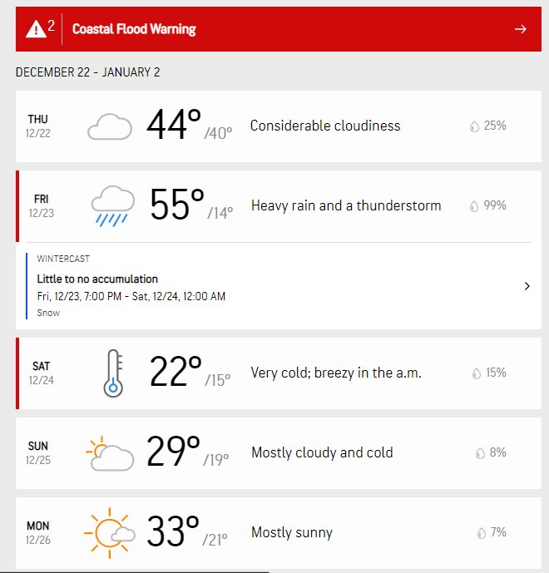Open Saturday 12/24 Very cold forecast
549x573 pixels.
point(279,373)
